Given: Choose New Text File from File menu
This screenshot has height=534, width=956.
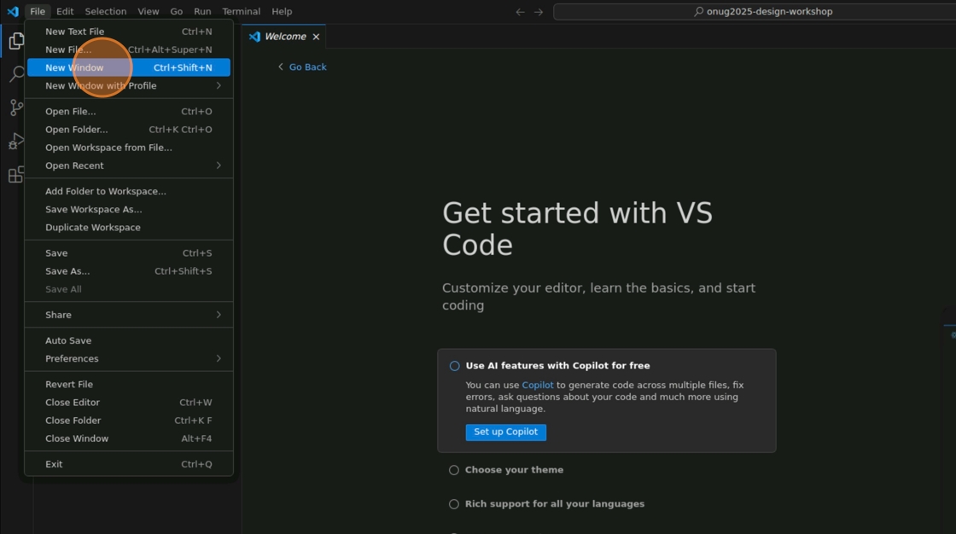Looking at the screenshot, I should (x=129, y=32).
